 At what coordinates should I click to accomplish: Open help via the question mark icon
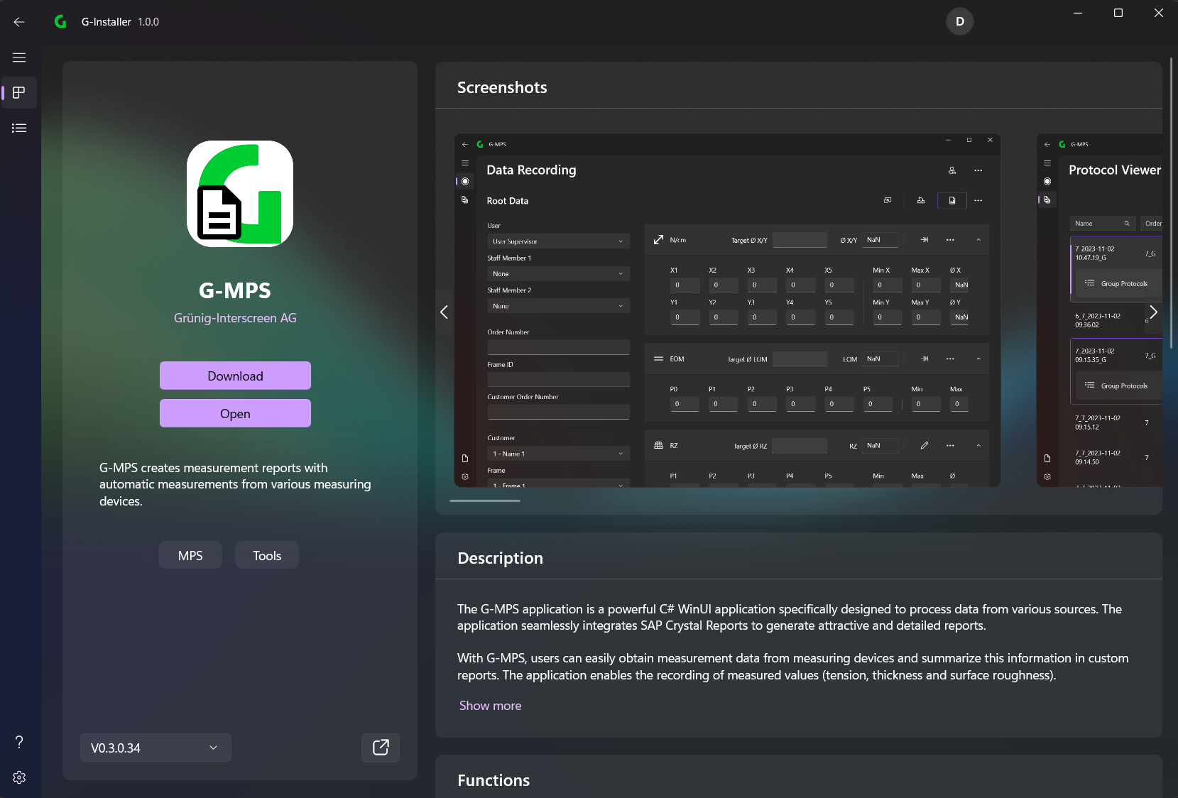click(19, 742)
